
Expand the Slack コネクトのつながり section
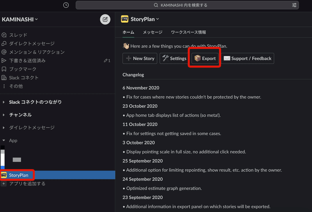(x=4, y=102)
